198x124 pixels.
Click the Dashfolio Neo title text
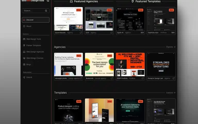click(x=153, y=33)
